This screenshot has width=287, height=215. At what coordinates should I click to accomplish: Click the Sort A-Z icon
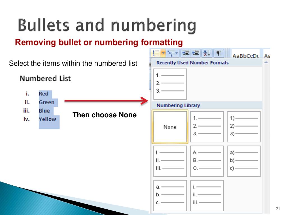click(207, 53)
